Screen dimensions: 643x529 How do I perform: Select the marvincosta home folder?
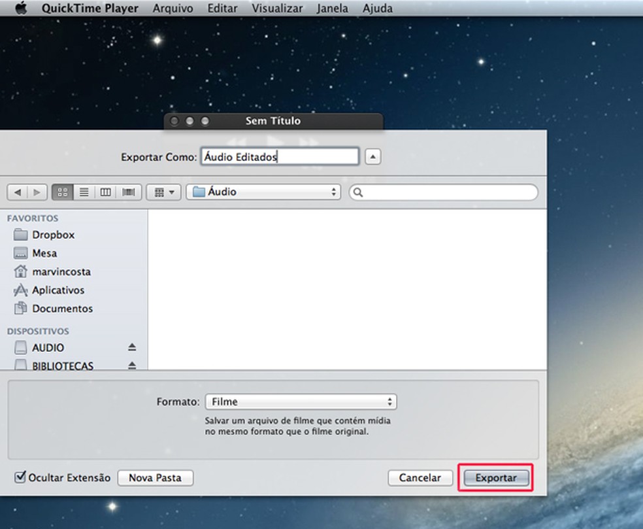pyautogui.click(x=61, y=271)
